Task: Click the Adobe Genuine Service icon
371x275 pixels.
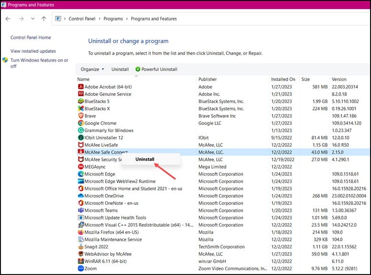Action: click(x=81, y=94)
